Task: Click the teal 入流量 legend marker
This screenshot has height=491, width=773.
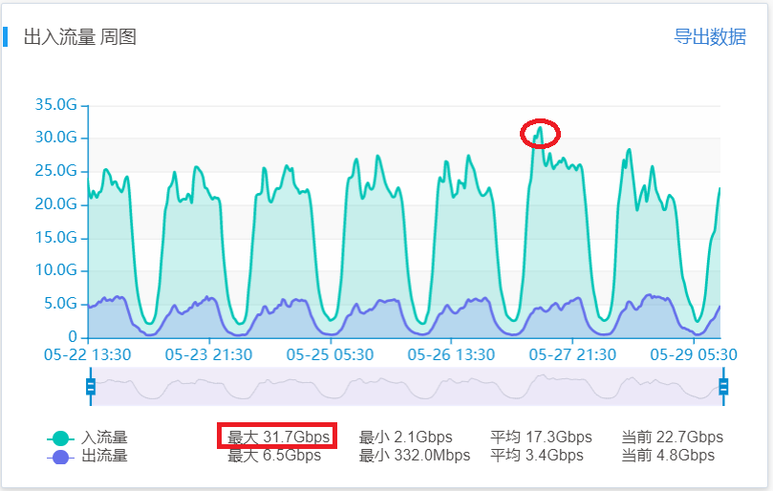Action: coord(60,438)
